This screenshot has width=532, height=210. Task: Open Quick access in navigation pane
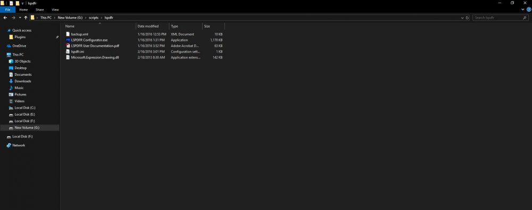pyautogui.click(x=22, y=30)
